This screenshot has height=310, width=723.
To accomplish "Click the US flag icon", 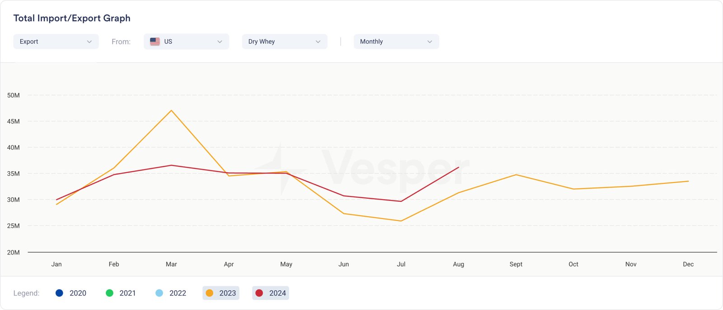I will pos(155,41).
